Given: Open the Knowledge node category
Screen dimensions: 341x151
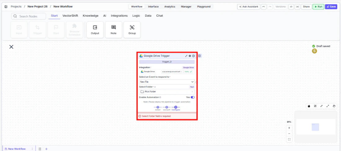Looking at the screenshot, I should pos(91,16).
